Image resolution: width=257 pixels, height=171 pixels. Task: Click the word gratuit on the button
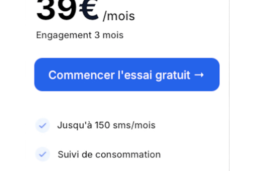coord(173,76)
